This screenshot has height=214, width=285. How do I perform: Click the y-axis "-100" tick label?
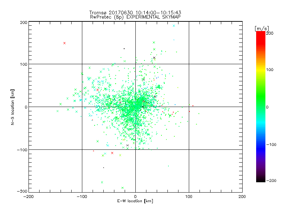22,150
